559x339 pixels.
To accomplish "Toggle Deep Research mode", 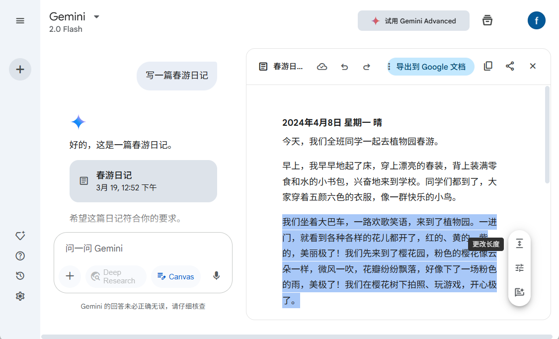I will pos(115,276).
